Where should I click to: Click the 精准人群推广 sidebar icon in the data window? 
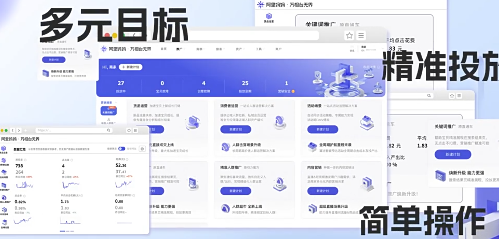point(4,198)
